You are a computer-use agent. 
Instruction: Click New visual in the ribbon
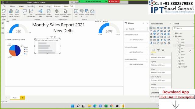[11, 13]
